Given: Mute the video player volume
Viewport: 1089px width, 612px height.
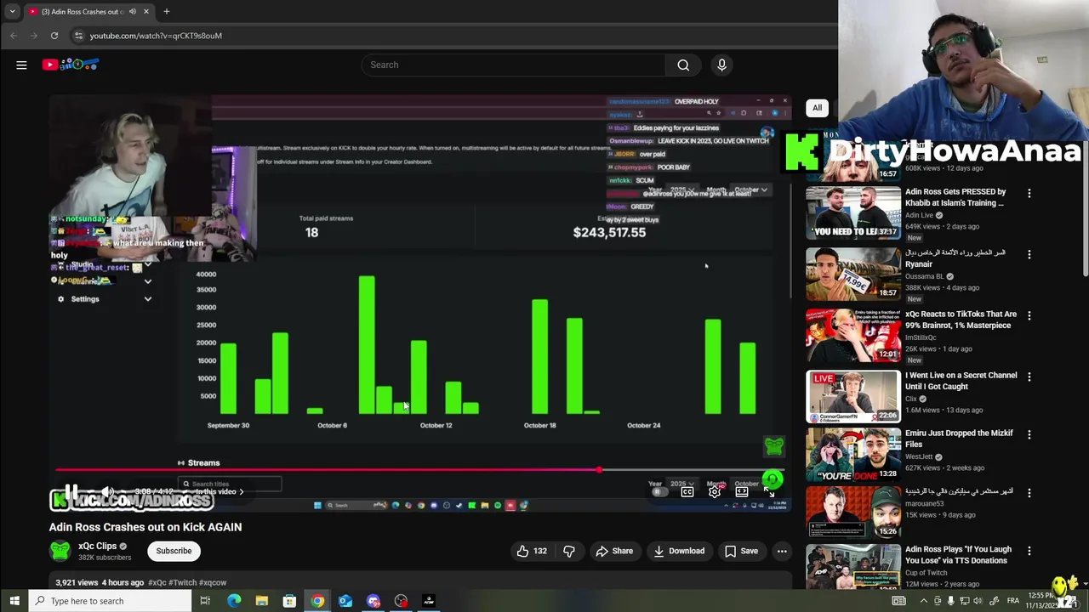Looking at the screenshot, I should pos(107,491).
